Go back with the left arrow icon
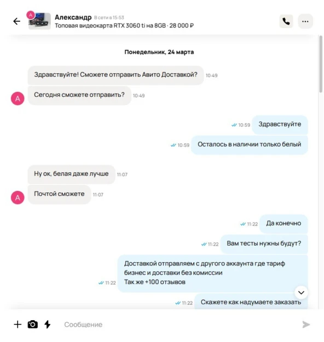Viewport: 324px width, 342px height. pos(17,21)
